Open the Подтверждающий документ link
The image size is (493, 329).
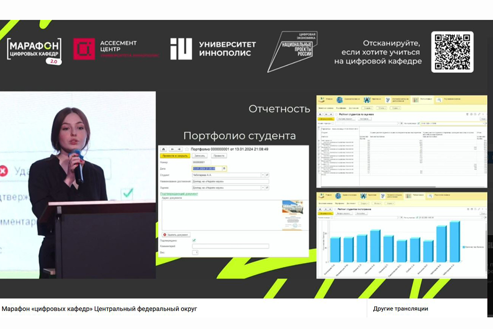[179, 194]
